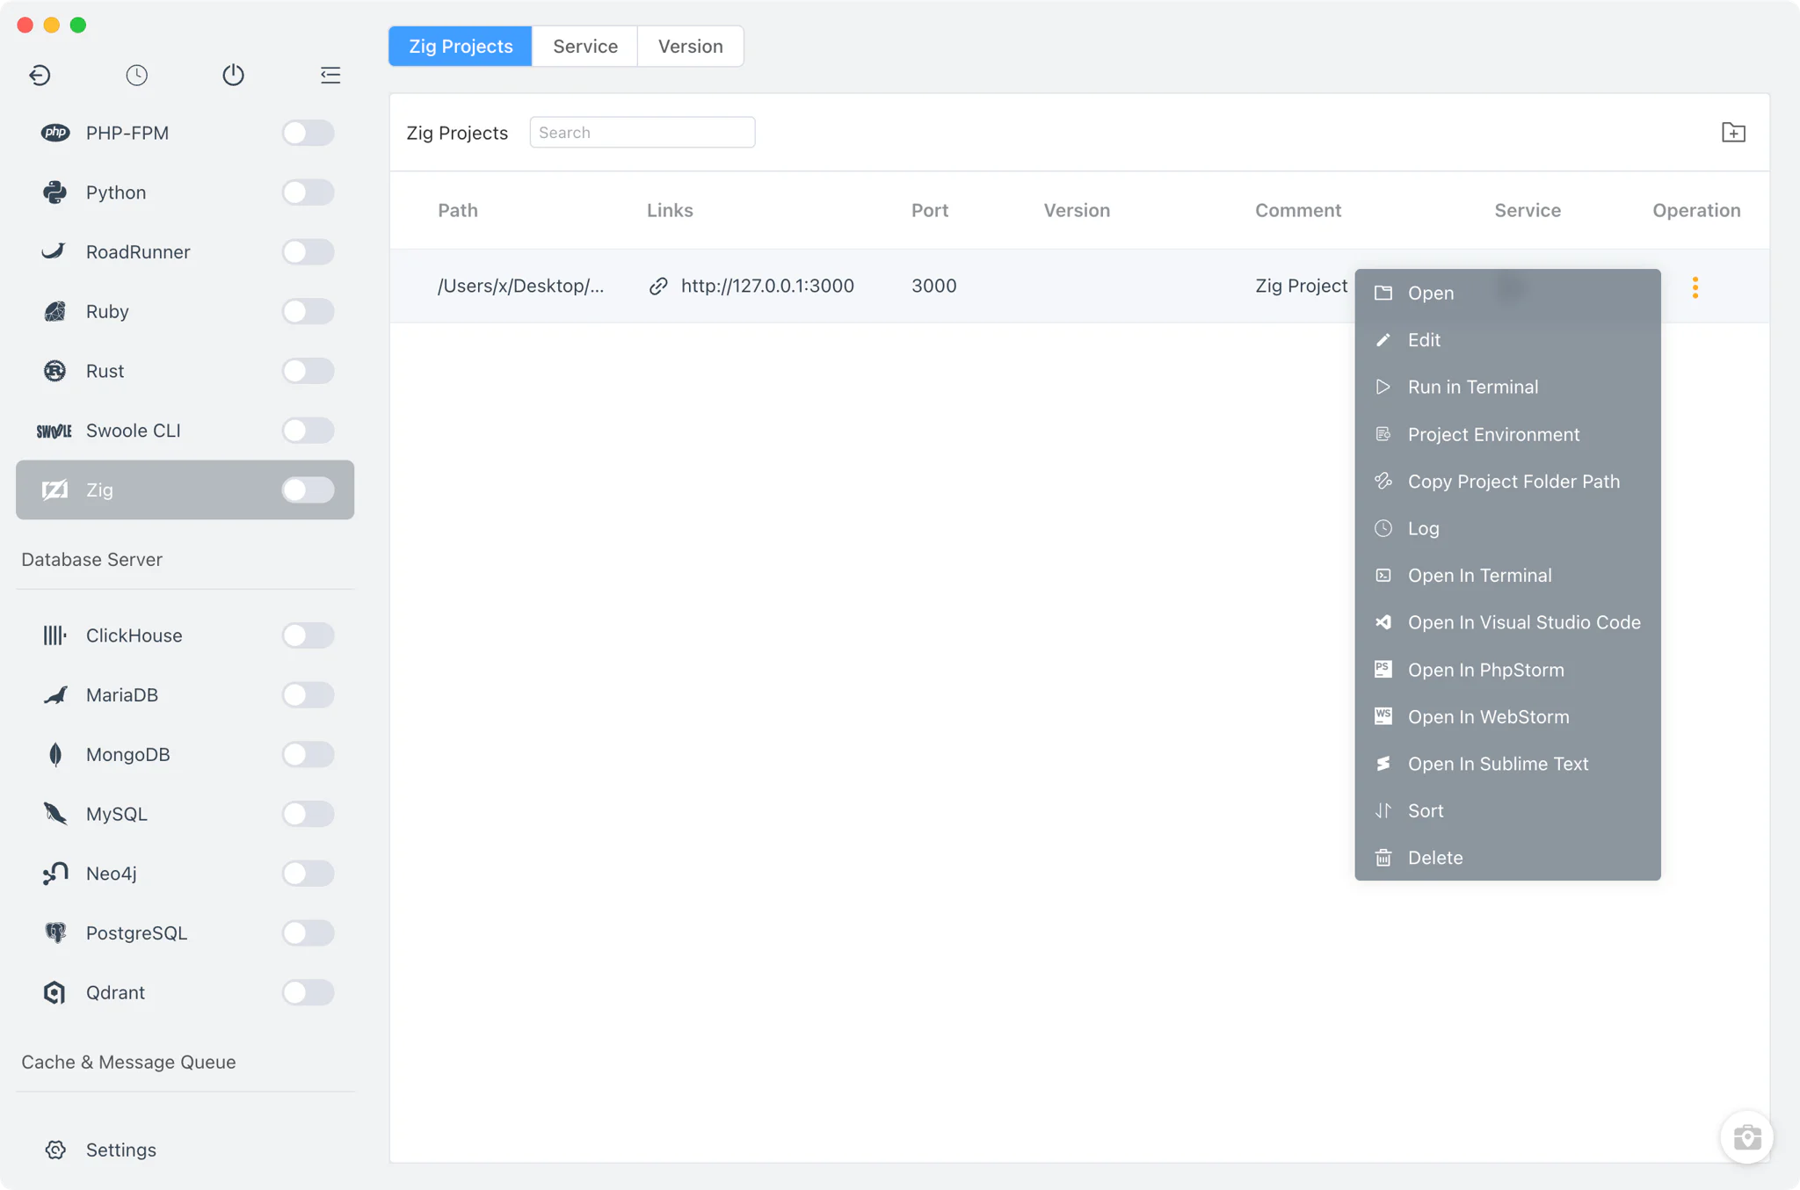Enable the MongoDB service switch
1800x1190 pixels.
[308, 754]
